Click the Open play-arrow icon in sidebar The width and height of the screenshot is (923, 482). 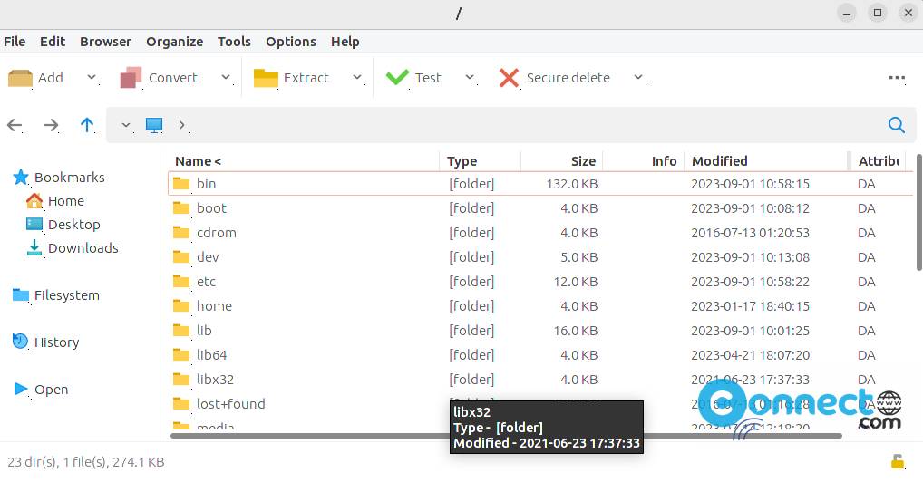[x=21, y=389]
